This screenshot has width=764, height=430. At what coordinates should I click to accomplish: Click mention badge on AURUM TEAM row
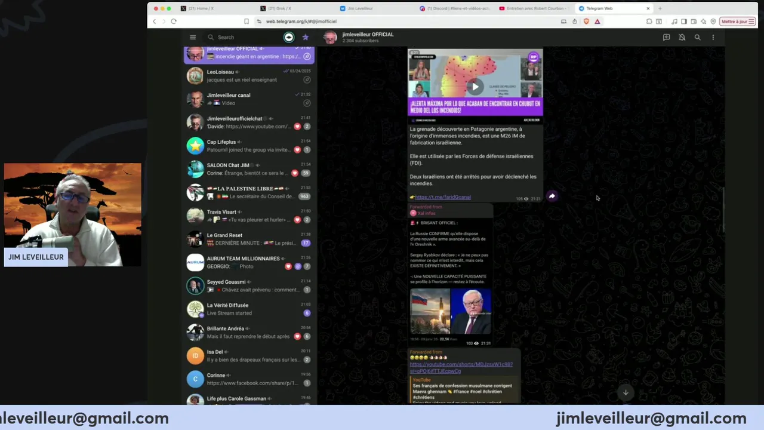pos(298,266)
